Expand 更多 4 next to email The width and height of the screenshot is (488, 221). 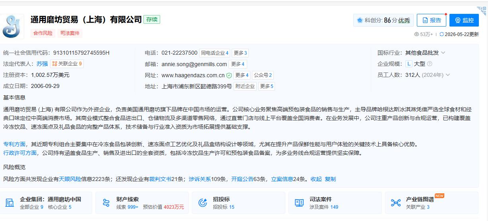238,64
